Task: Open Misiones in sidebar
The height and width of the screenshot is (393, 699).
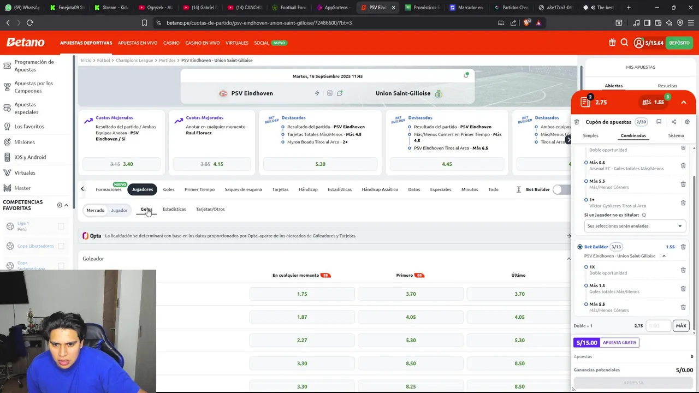Action: pos(25,142)
